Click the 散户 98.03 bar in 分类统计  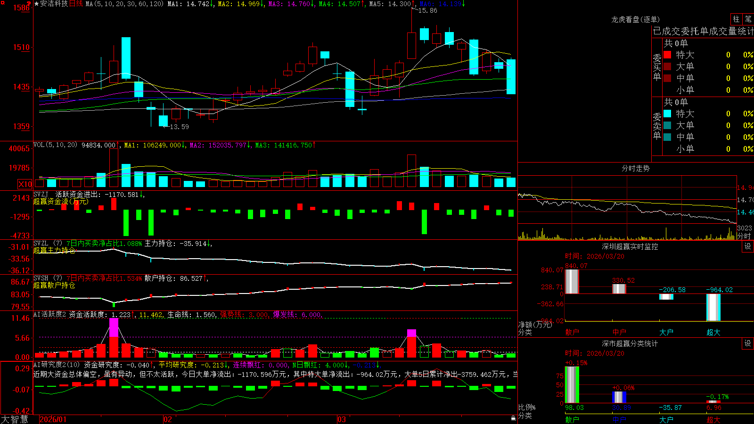pyautogui.click(x=572, y=385)
